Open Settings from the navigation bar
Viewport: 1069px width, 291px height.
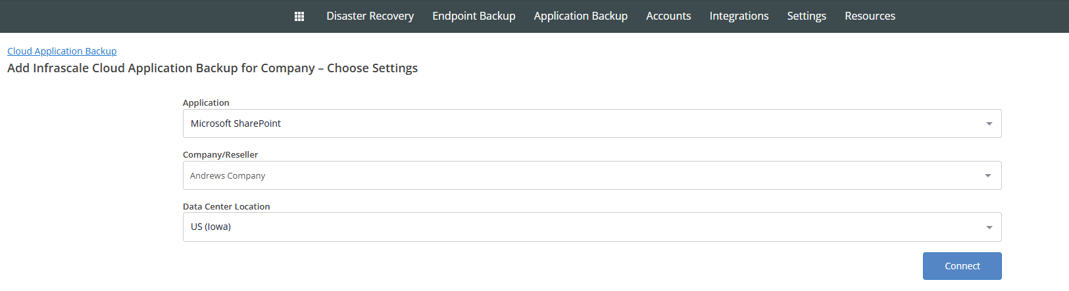point(807,16)
